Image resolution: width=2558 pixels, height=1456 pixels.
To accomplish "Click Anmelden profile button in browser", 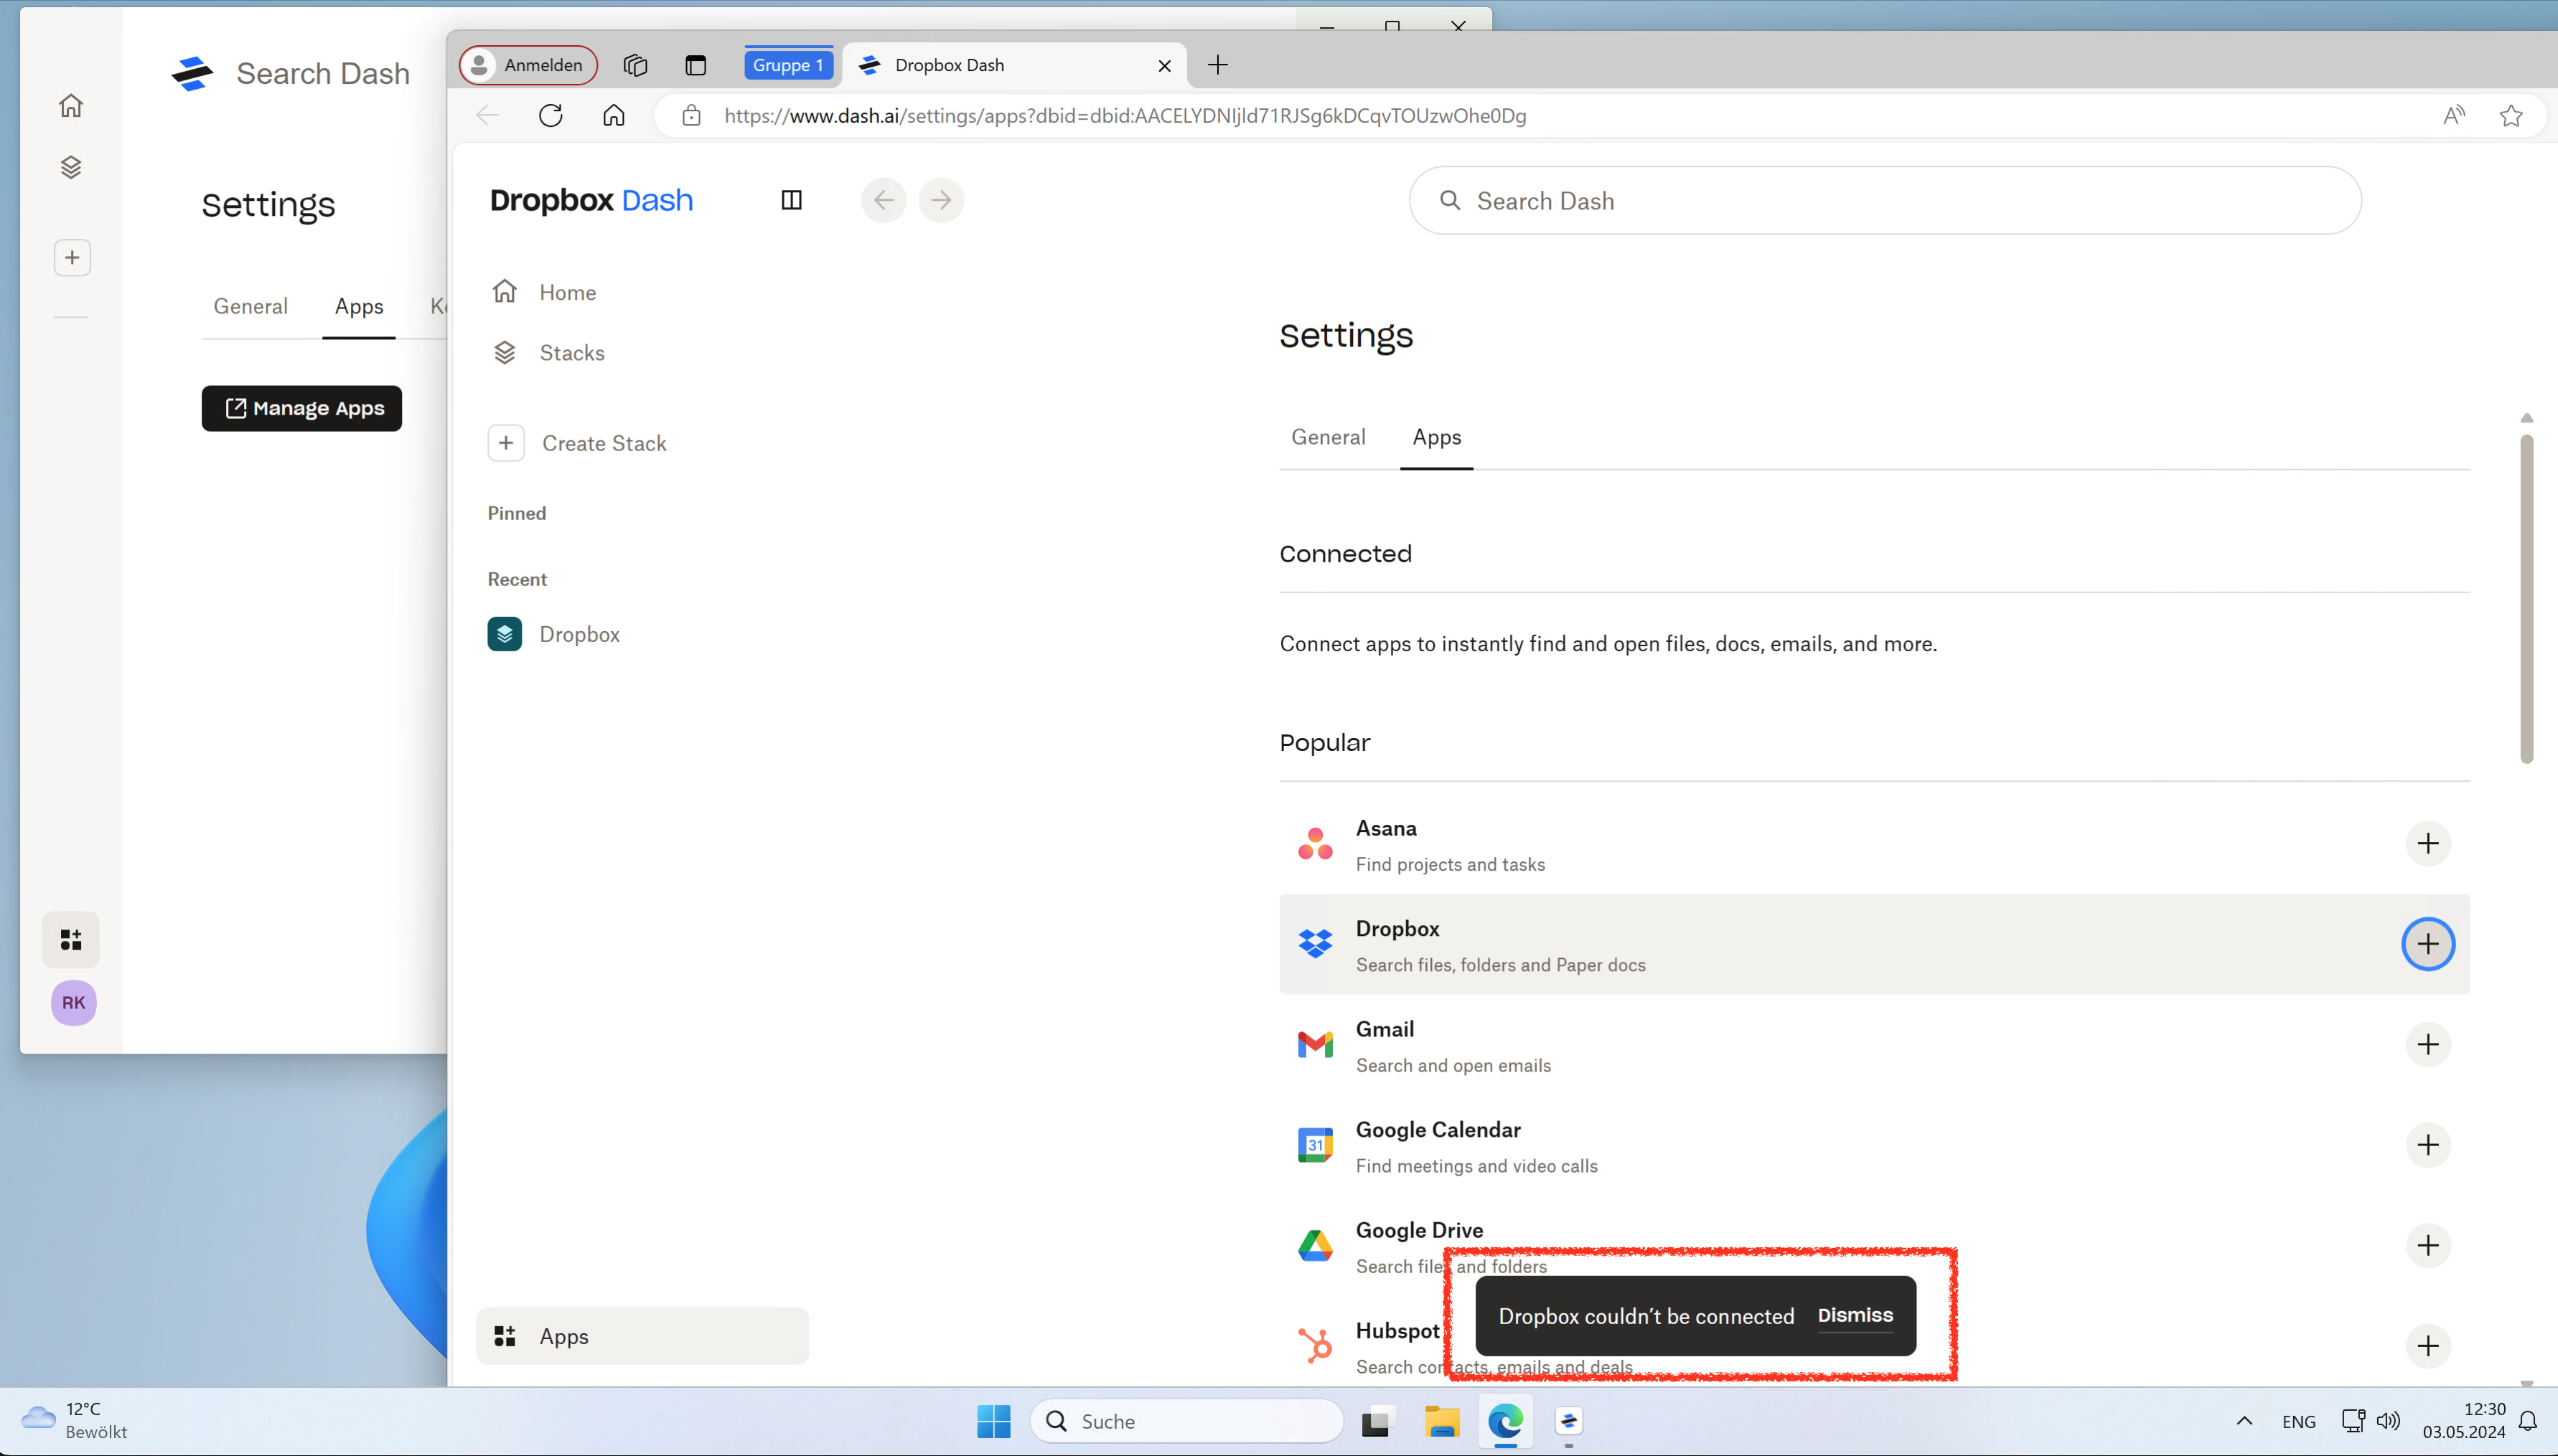I will [x=528, y=65].
